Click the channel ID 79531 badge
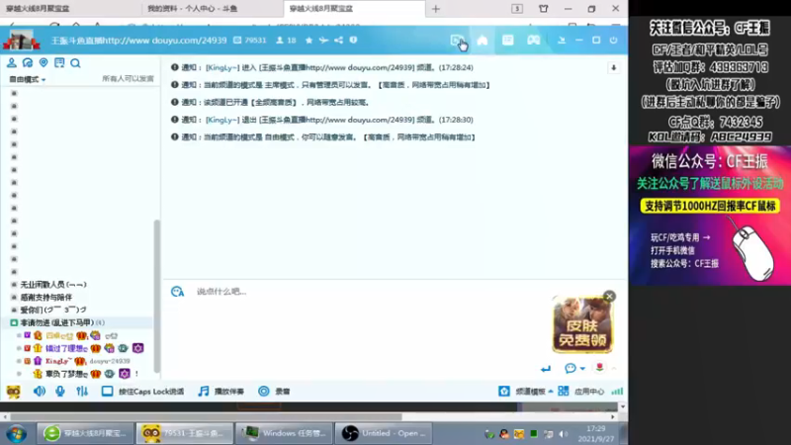 (x=250, y=41)
